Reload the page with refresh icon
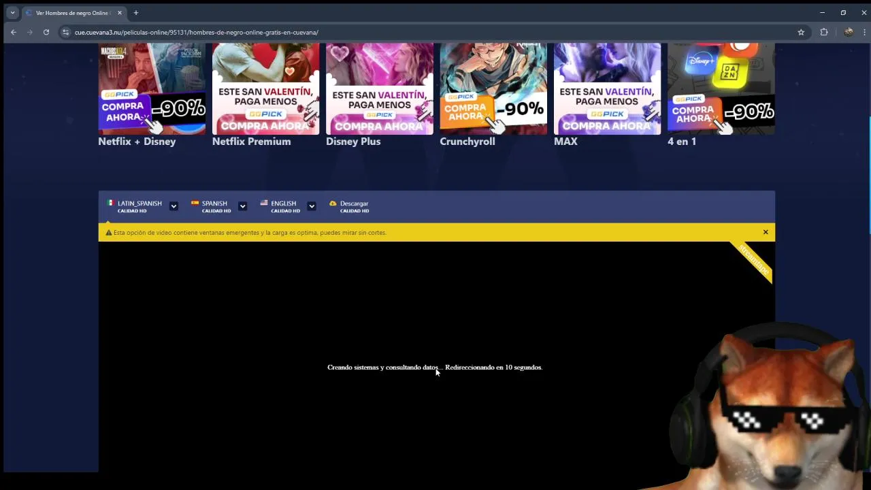 (46, 32)
